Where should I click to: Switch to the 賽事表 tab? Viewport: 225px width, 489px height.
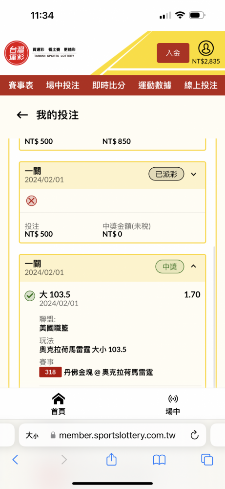click(x=21, y=85)
